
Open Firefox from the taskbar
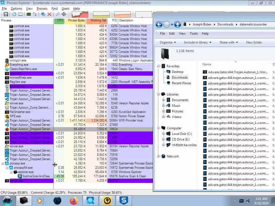tap(74, 201)
